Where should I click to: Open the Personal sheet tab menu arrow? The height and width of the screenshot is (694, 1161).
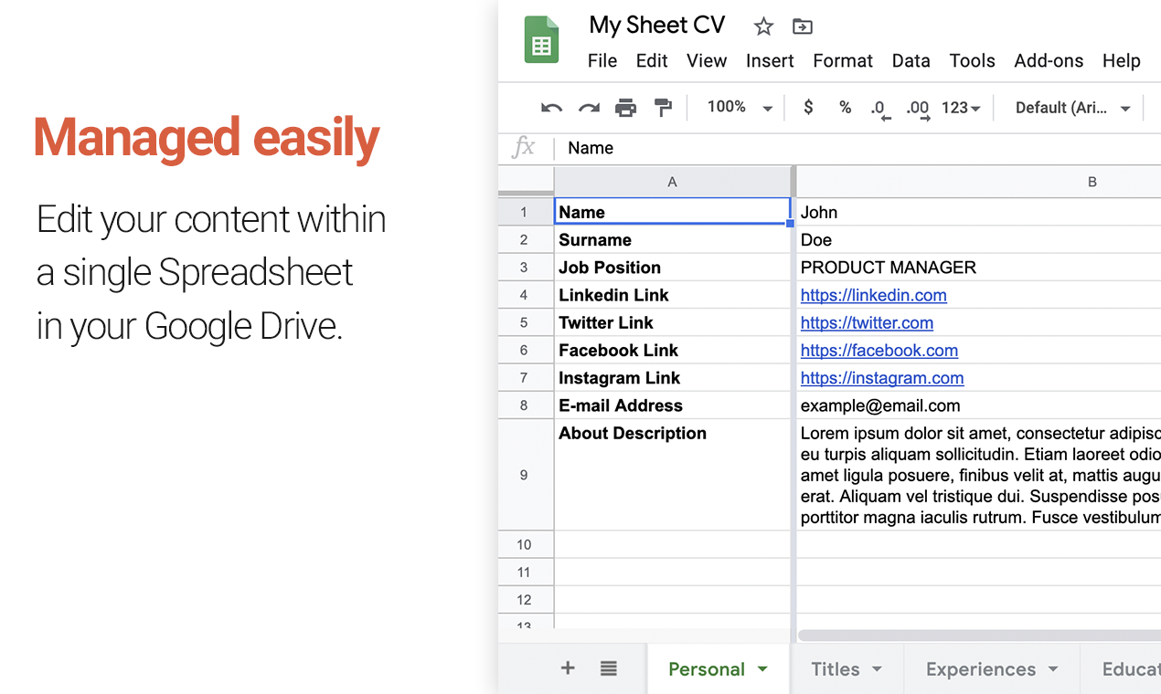click(x=762, y=669)
